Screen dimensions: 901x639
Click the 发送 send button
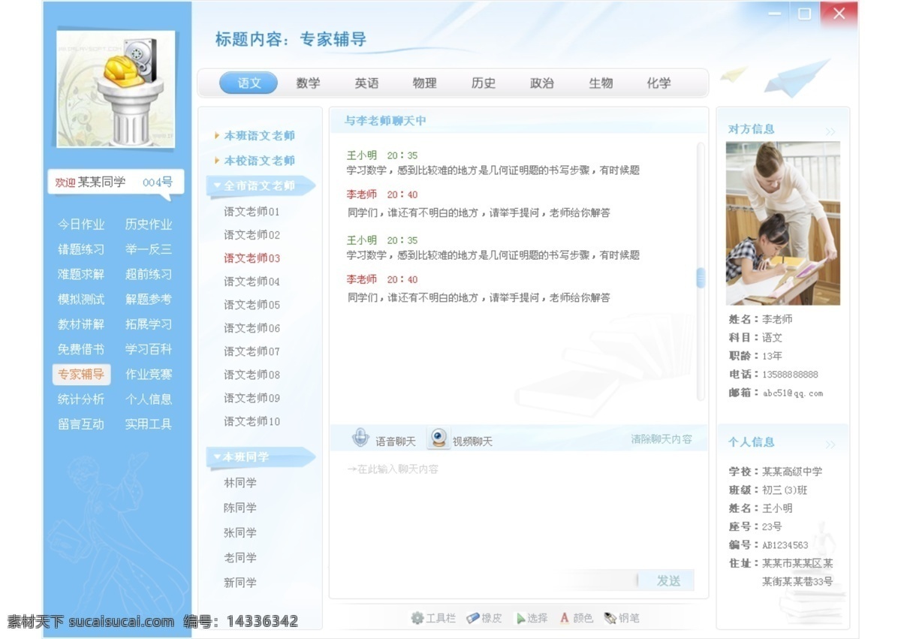667,580
